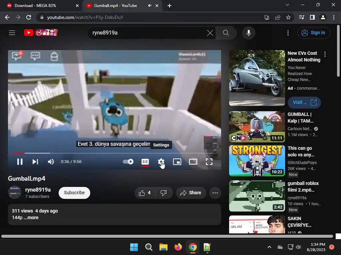Share the Gumball.mp4 video
Viewport: 341px width, 255px height.
[191, 193]
